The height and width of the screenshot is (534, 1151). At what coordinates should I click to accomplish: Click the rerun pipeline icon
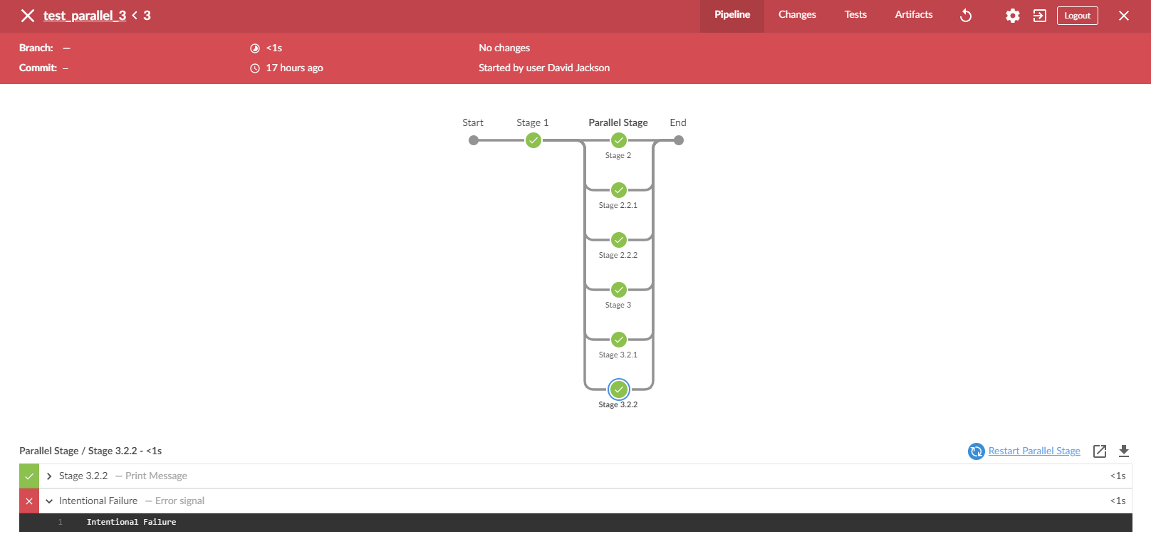click(966, 16)
